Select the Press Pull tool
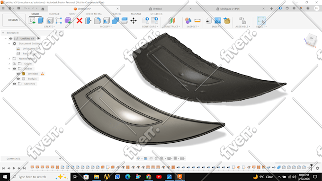 pos(88,20)
